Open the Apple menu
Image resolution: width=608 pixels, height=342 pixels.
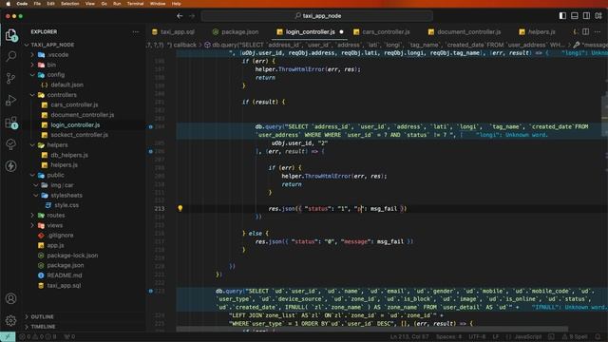pos(8,4)
